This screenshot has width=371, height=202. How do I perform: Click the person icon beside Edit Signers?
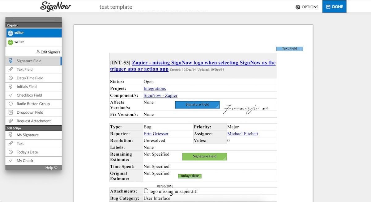click(x=38, y=52)
